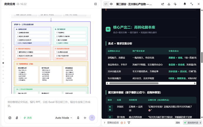
Task: Select the active dot in the left page navigator
Action: (3, 63)
